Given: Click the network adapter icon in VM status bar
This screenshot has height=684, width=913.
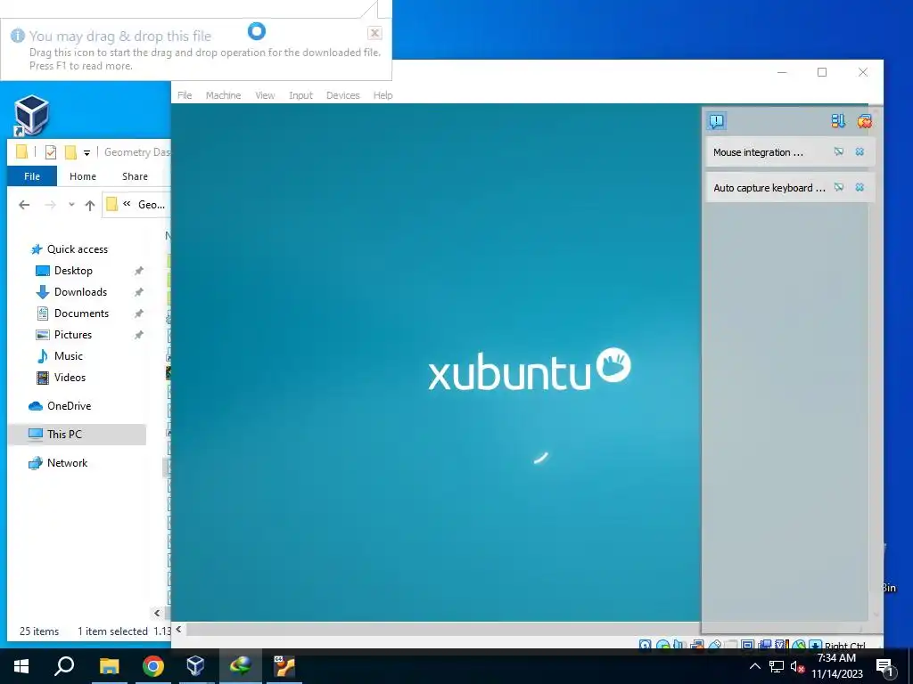Looking at the screenshot, I should [697, 645].
